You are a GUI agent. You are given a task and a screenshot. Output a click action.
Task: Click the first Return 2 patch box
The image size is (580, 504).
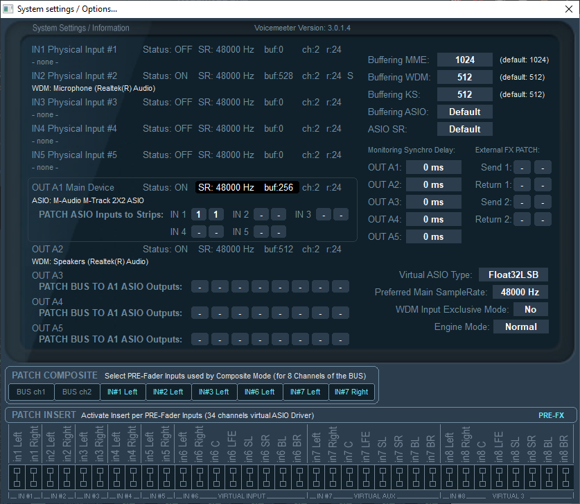pyautogui.click(x=522, y=219)
